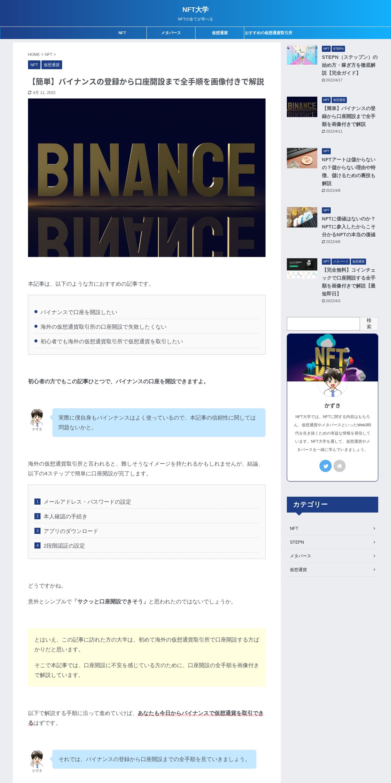Image resolution: width=391 pixels, height=783 pixels.
Task: Click the STEPN tag on first sidebar post
Action: tap(338, 49)
